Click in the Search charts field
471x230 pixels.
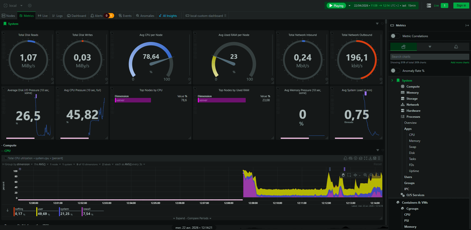pyautogui.click(x=430, y=57)
